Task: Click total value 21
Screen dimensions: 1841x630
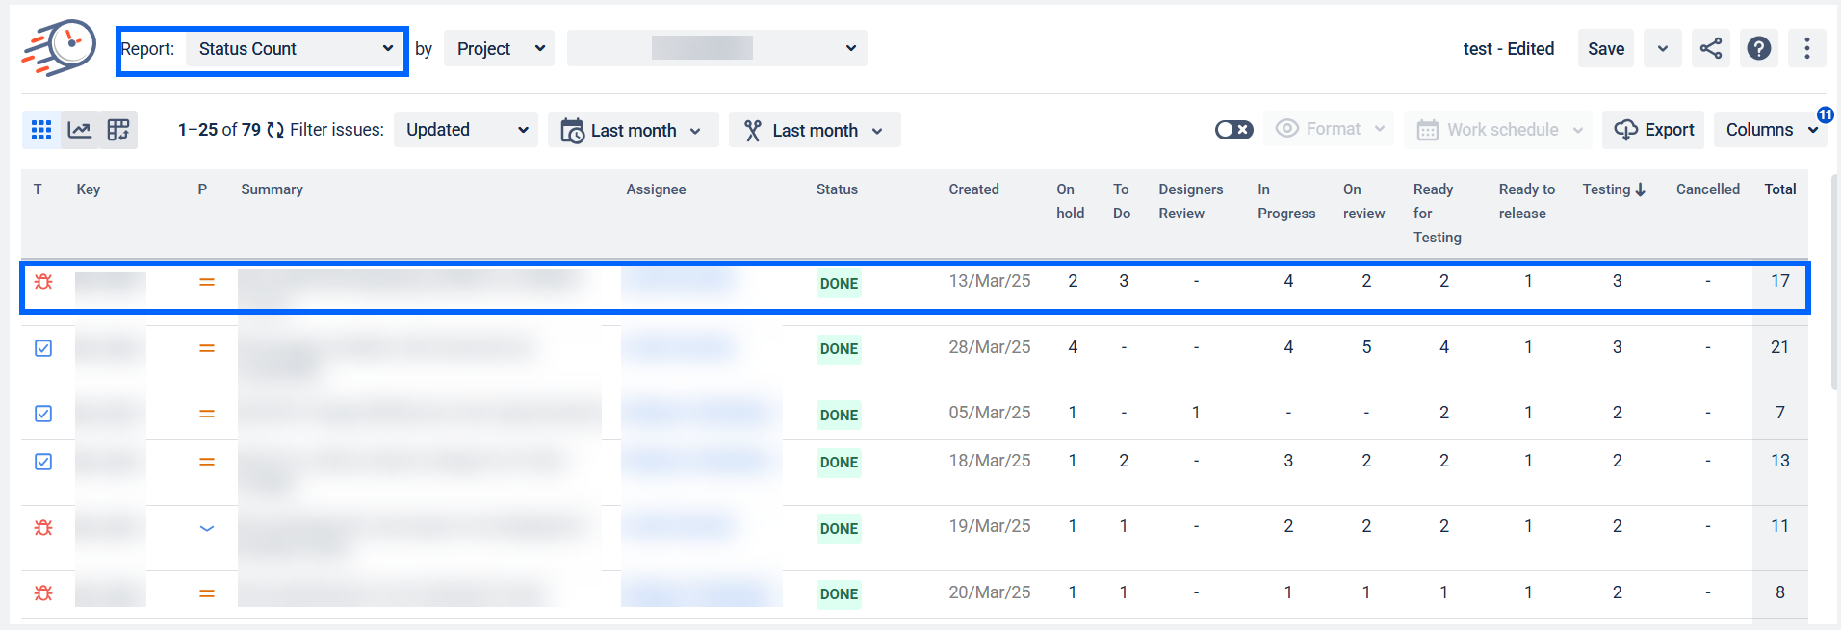Action: [1779, 347]
